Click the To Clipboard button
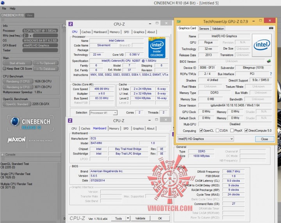Viewport: 281px width, 223px height. 46,63
